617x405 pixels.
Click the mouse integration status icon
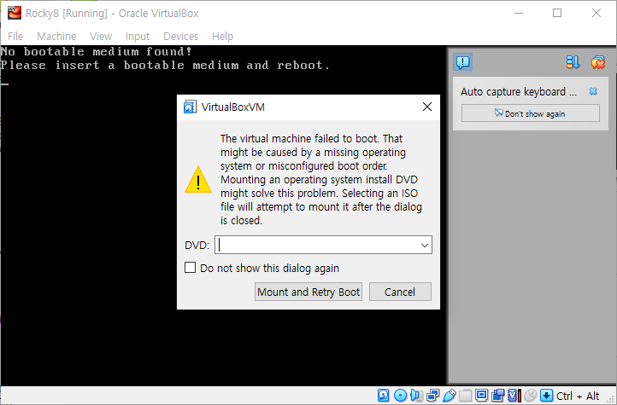tap(531, 395)
